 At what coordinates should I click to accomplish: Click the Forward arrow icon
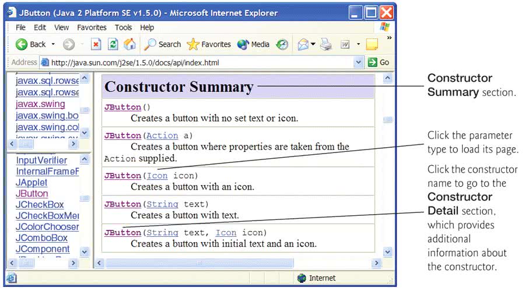[x=69, y=44]
